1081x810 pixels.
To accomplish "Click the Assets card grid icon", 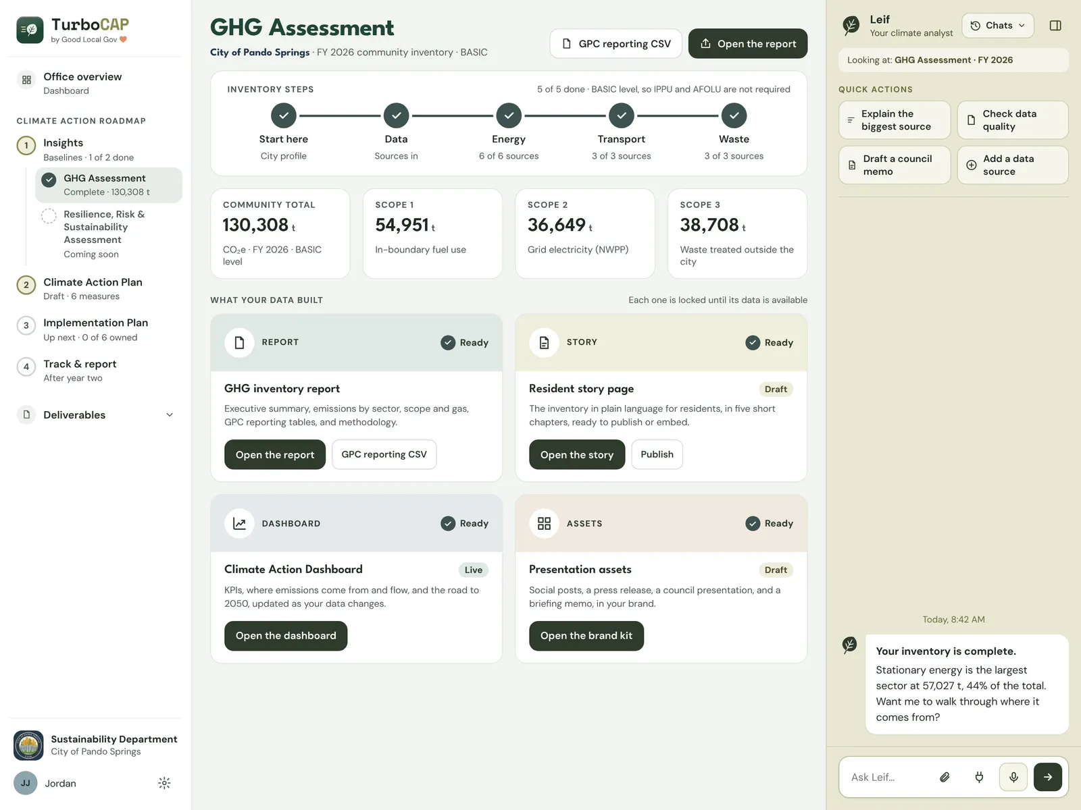I will tap(544, 523).
